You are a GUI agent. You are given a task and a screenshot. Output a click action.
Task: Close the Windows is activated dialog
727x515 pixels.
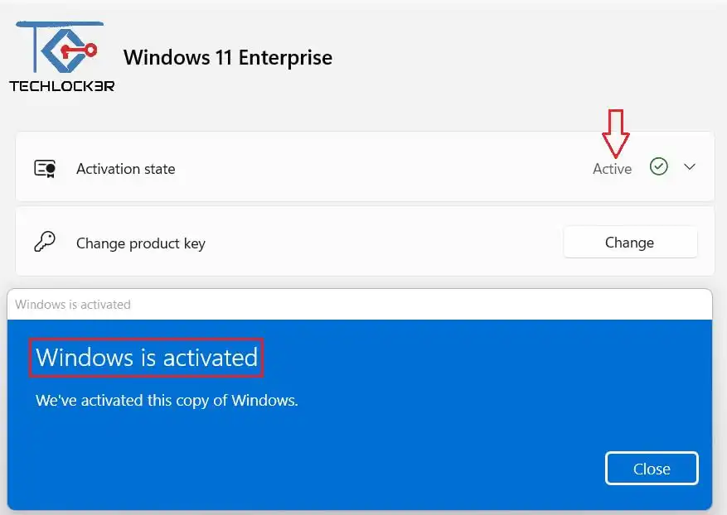[652, 469]
